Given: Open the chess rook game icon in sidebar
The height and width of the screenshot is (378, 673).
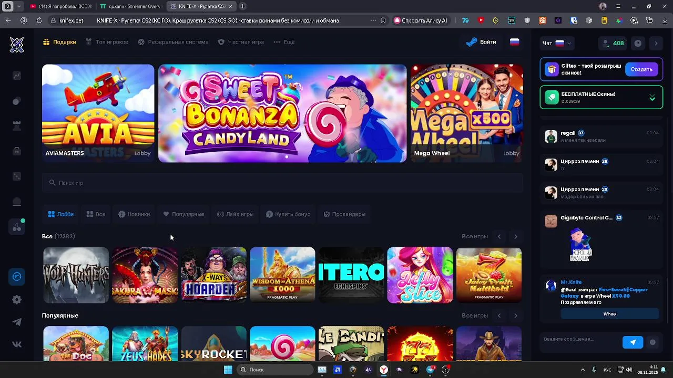Looking at the screenshot, I should 17,126.
